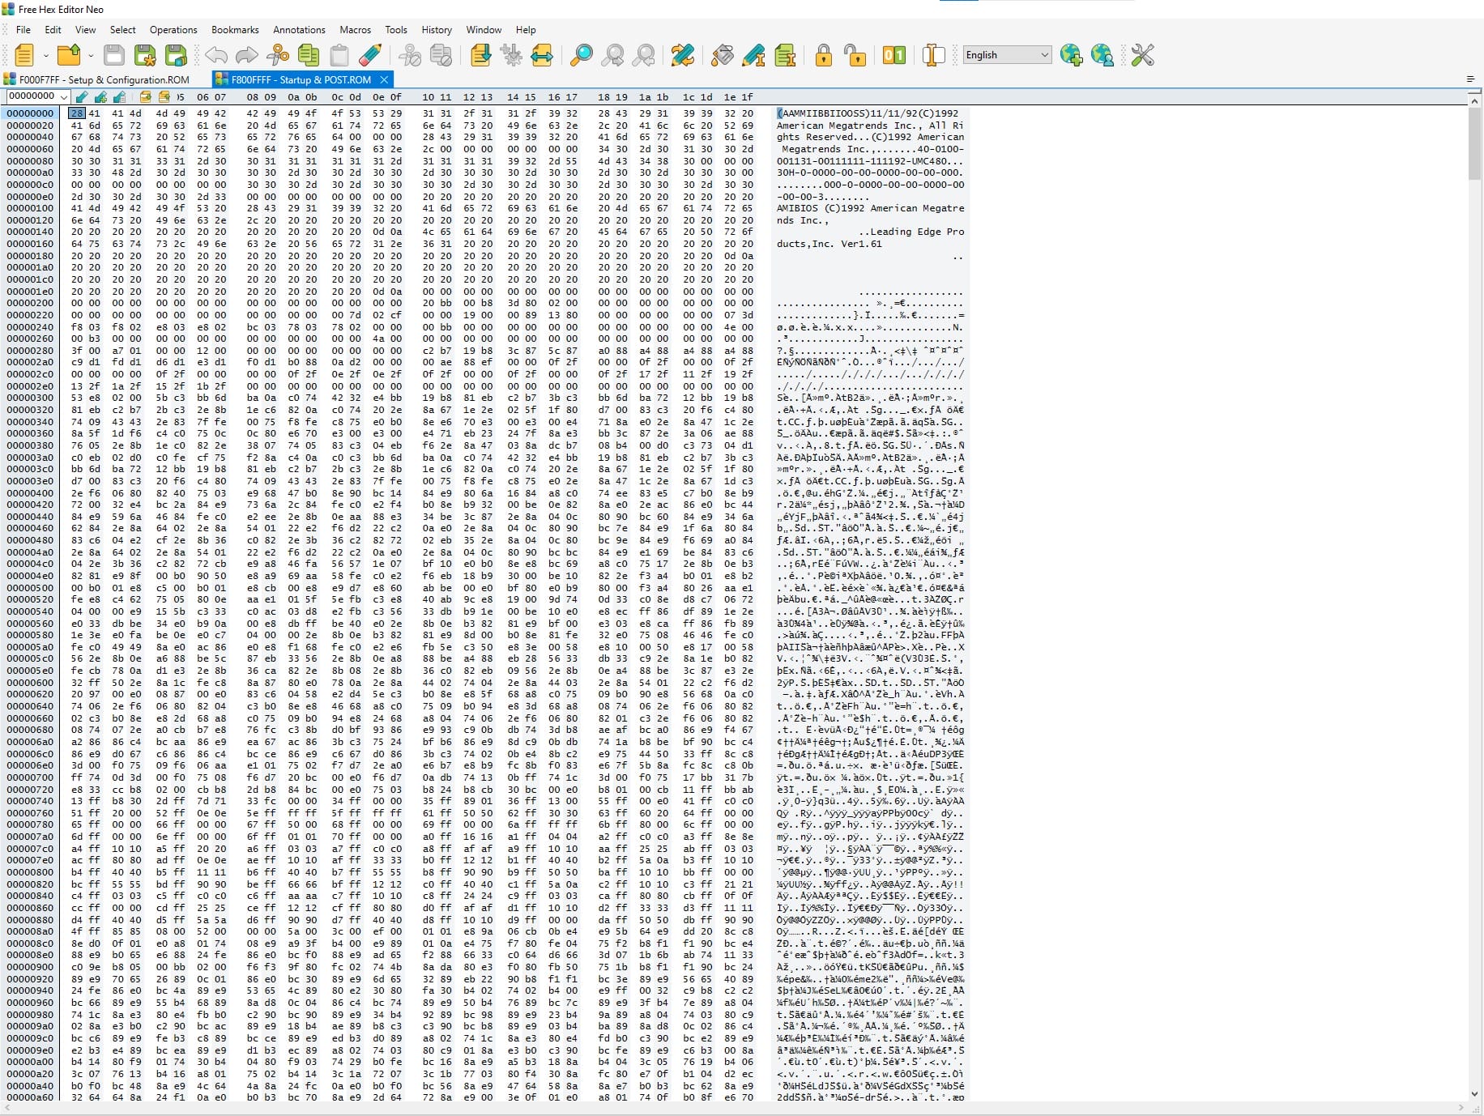This screenshot has width=1484, height=1116.
Task: Click the wrench and screwdriver settings icon
Action: click(x=1142, y=55)
